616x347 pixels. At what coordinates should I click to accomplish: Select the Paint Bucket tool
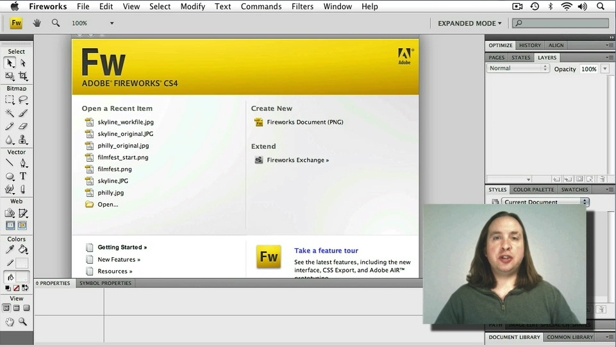[23, 249]
